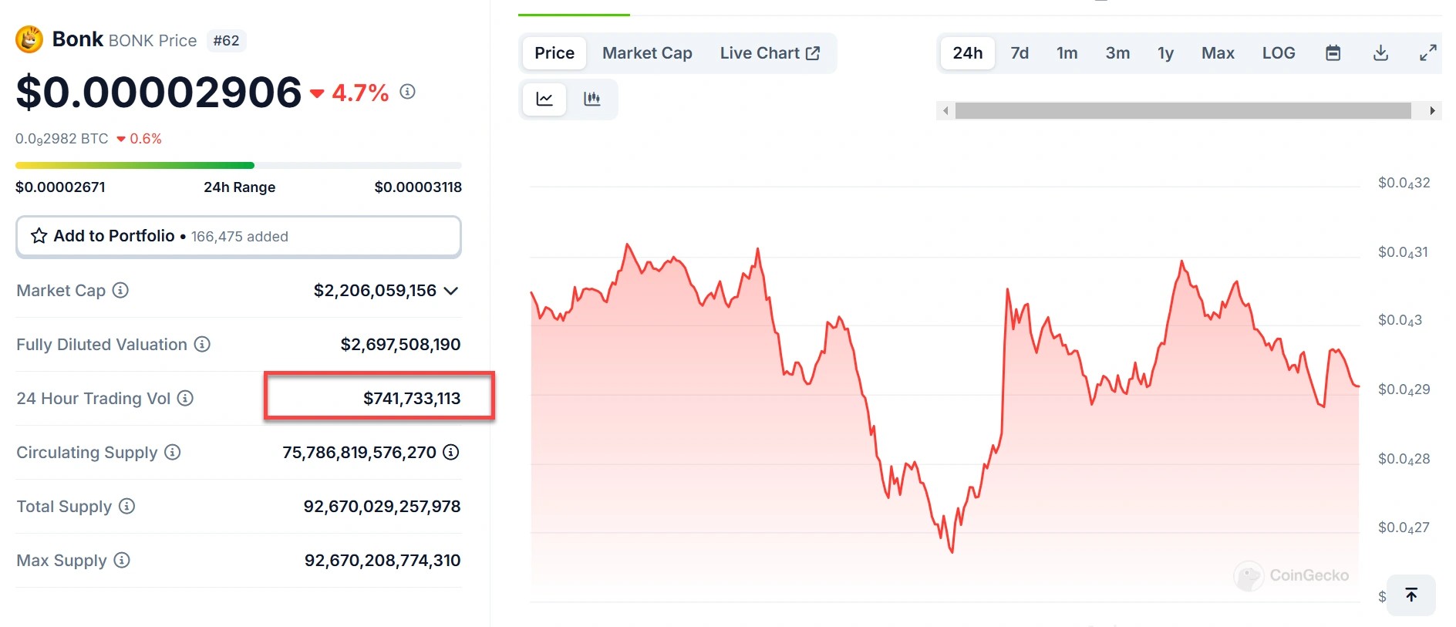Screen dimensions: 1456x627
Task: Click info icon beside the price change percentage
Action: coord(407,91)
